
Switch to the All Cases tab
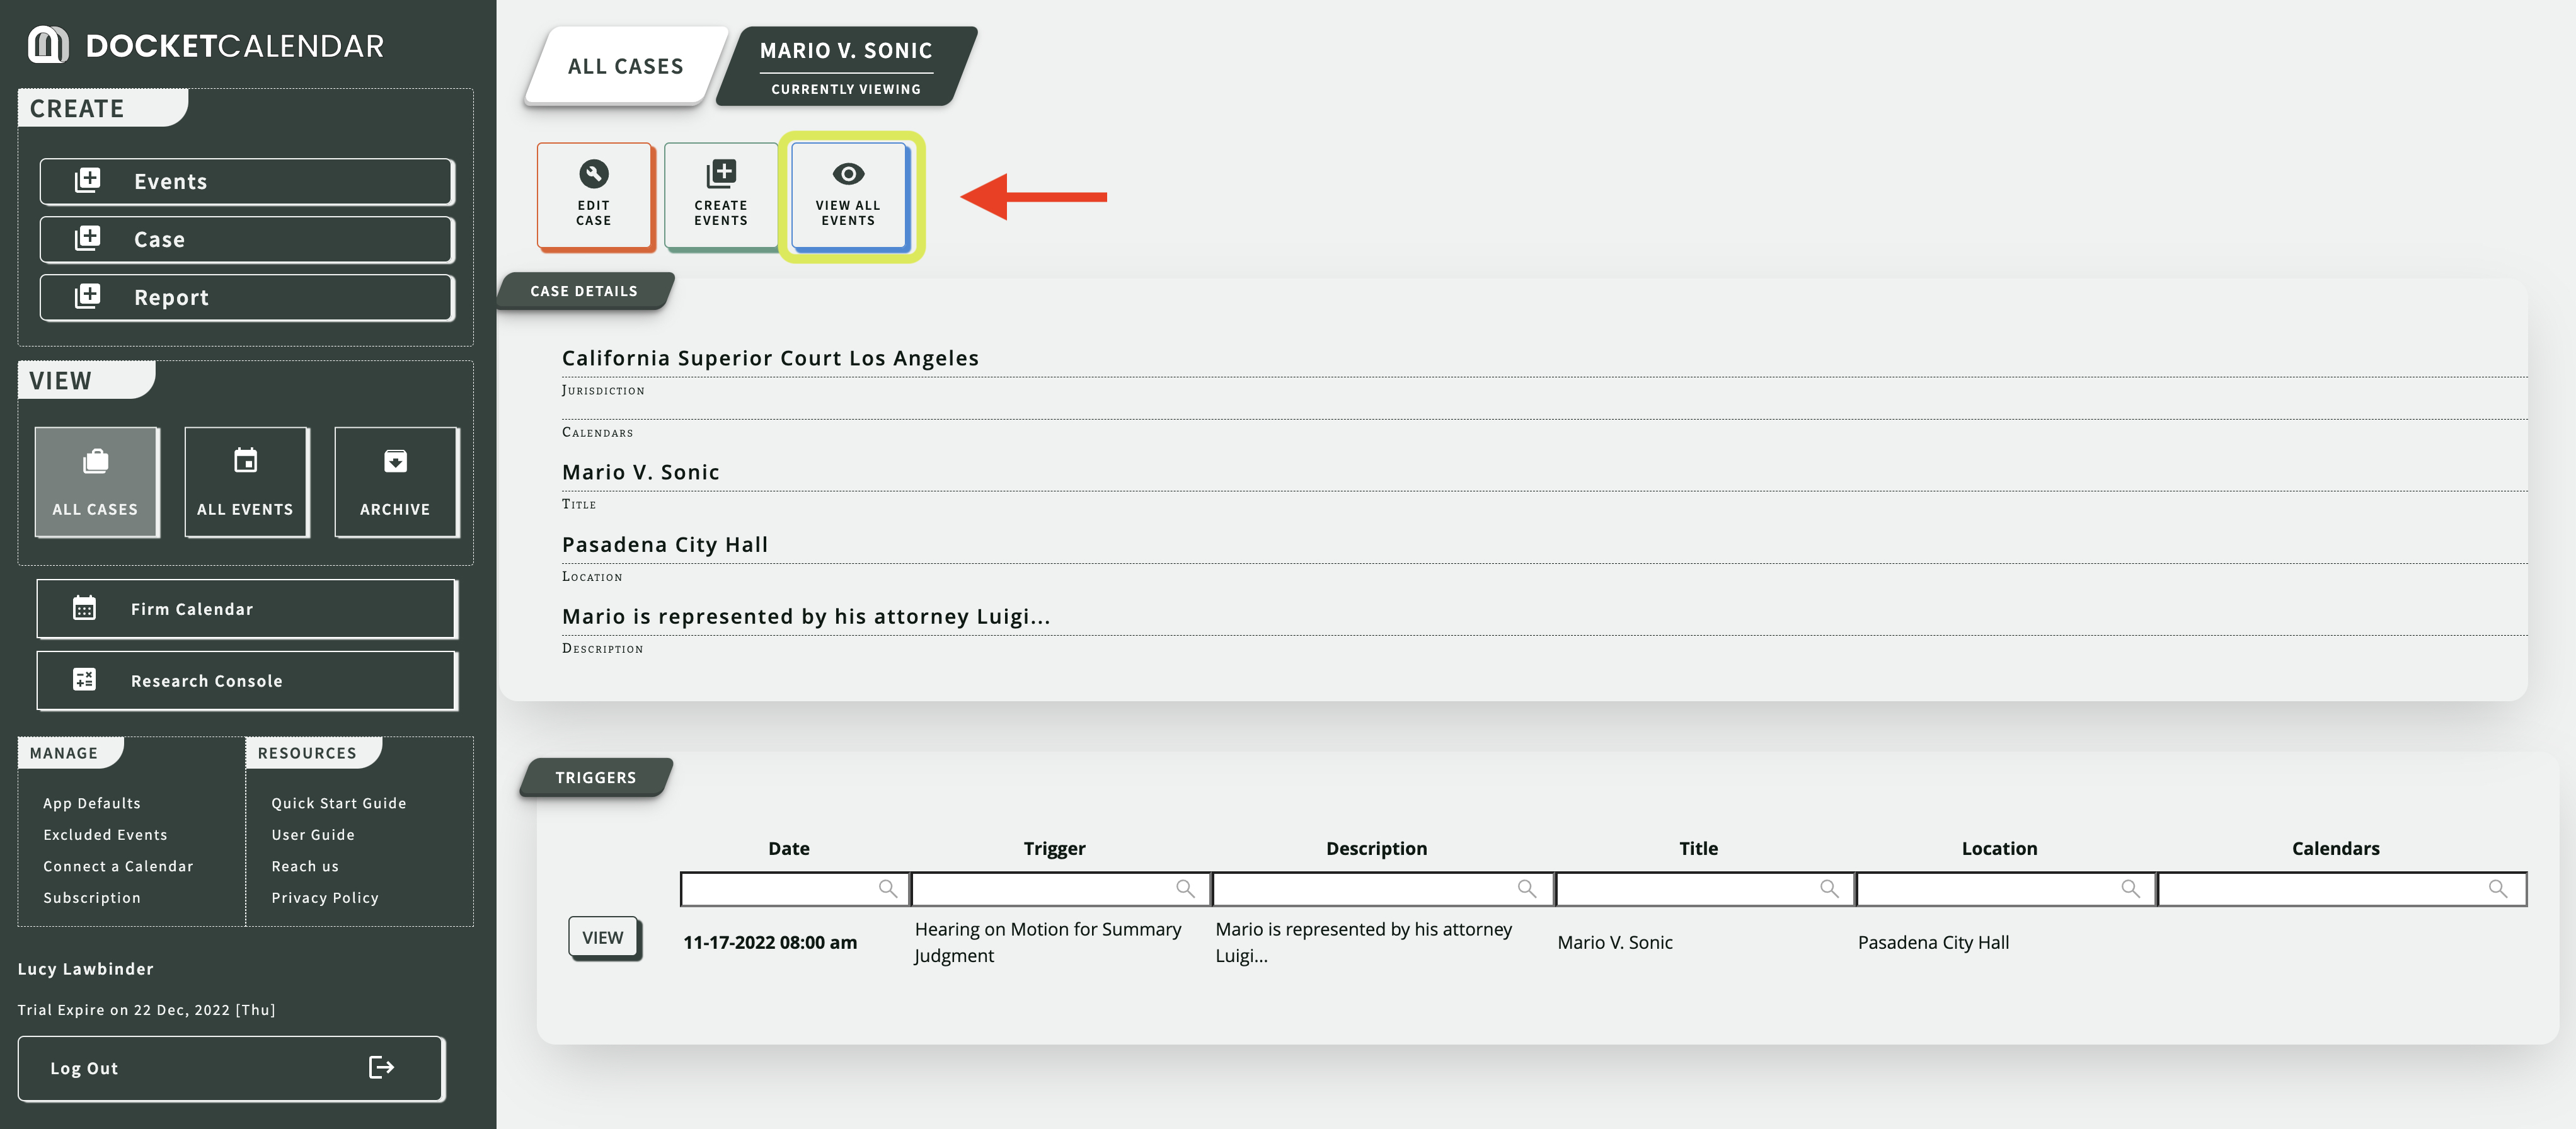point(625,66)
